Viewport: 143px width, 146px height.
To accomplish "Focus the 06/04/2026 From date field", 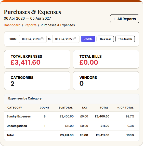I will [x=33, y=39].
